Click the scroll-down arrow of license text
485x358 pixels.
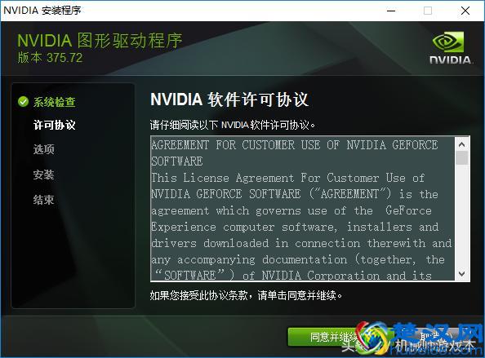click(462, 273)
